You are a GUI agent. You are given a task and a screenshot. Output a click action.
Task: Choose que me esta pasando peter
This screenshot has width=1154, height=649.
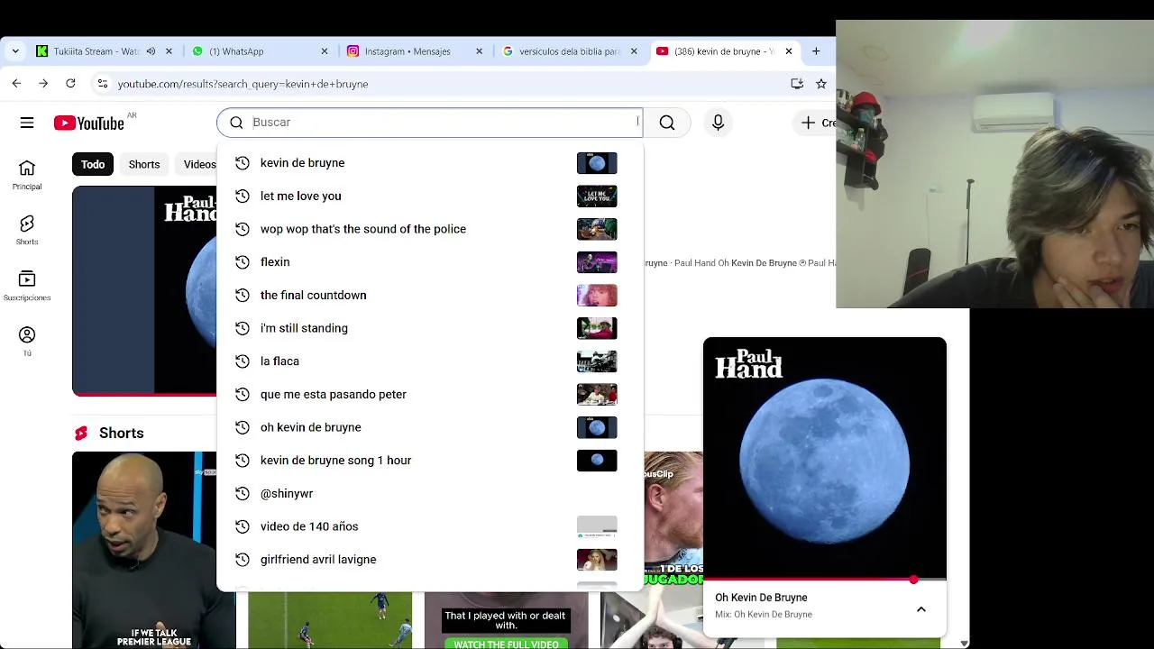tap(429, 394)
